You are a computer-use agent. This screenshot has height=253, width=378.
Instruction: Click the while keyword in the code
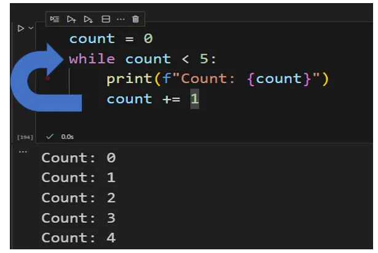[x=92, y=59]
